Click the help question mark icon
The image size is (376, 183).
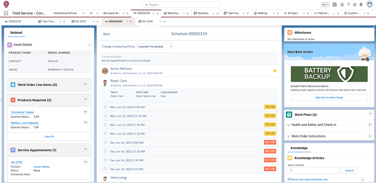pyautogui.click(x=348, y=5)
